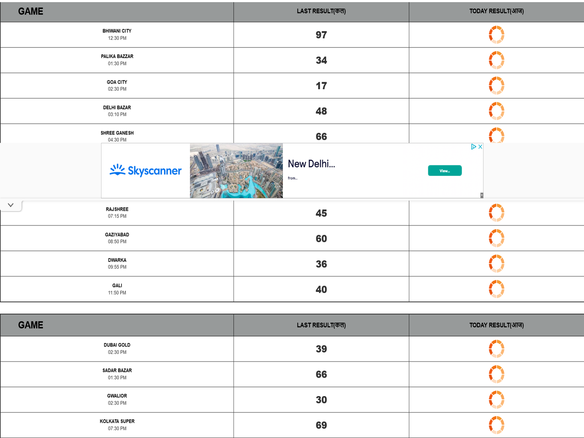Collapse the ad using the chevron tab
Screen dimensions: 584x438
tap(11, 205)
